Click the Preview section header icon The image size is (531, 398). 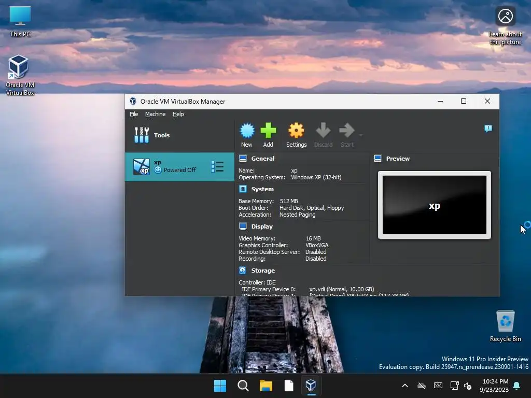click(x=378, y=159)
